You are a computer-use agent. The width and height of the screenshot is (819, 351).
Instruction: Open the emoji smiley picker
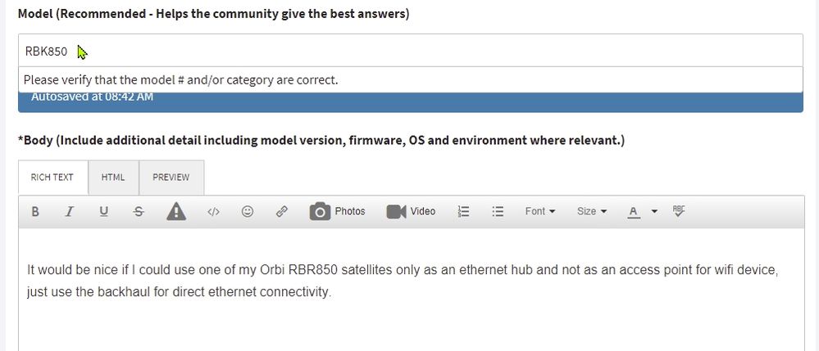(x=248, y=212)
